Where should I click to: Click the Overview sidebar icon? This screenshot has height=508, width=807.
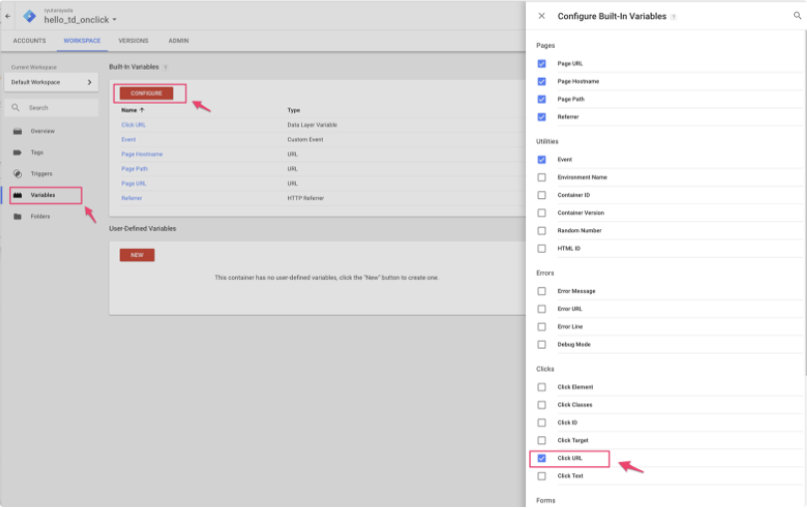click(x=17, y=131)
